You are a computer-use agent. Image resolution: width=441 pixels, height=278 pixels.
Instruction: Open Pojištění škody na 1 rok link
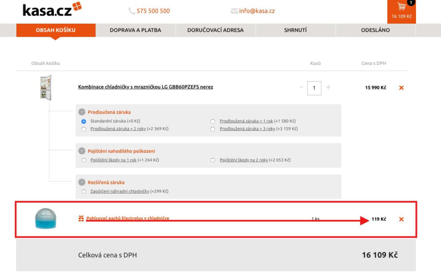[x=113, y=160]
